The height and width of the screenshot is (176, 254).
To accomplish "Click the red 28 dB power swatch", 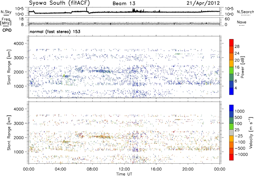I will click(x=231, y=43).
